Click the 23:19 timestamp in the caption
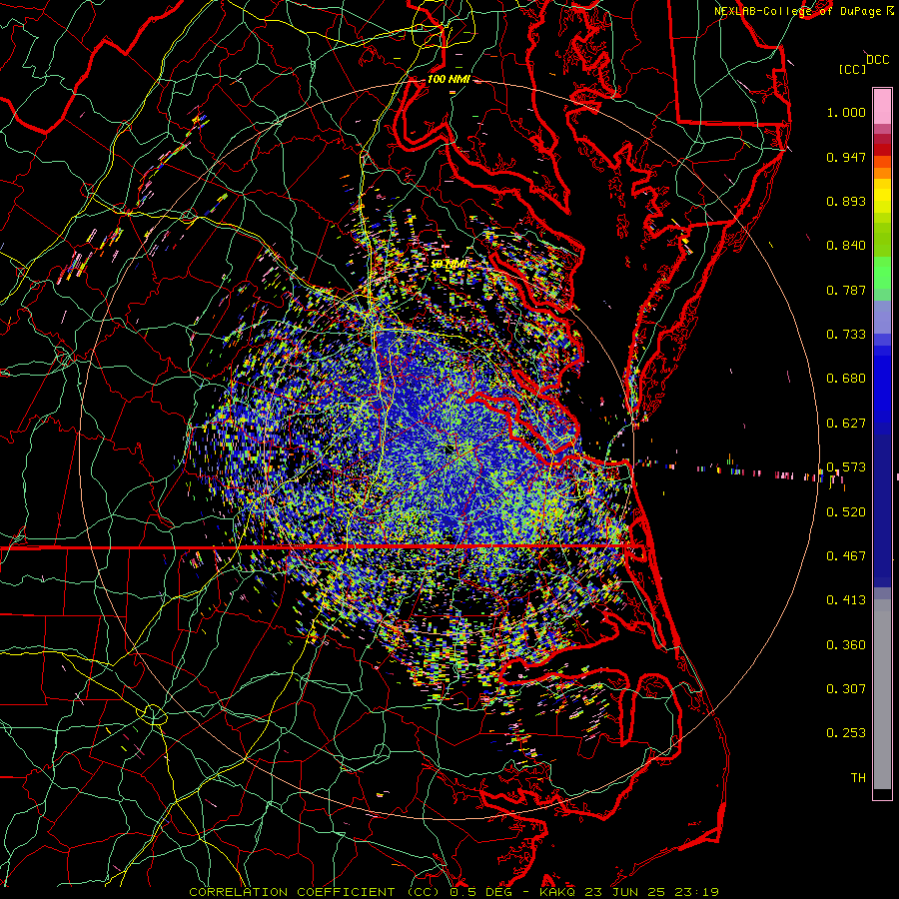899x899 pixels. (x=698, y=892)
